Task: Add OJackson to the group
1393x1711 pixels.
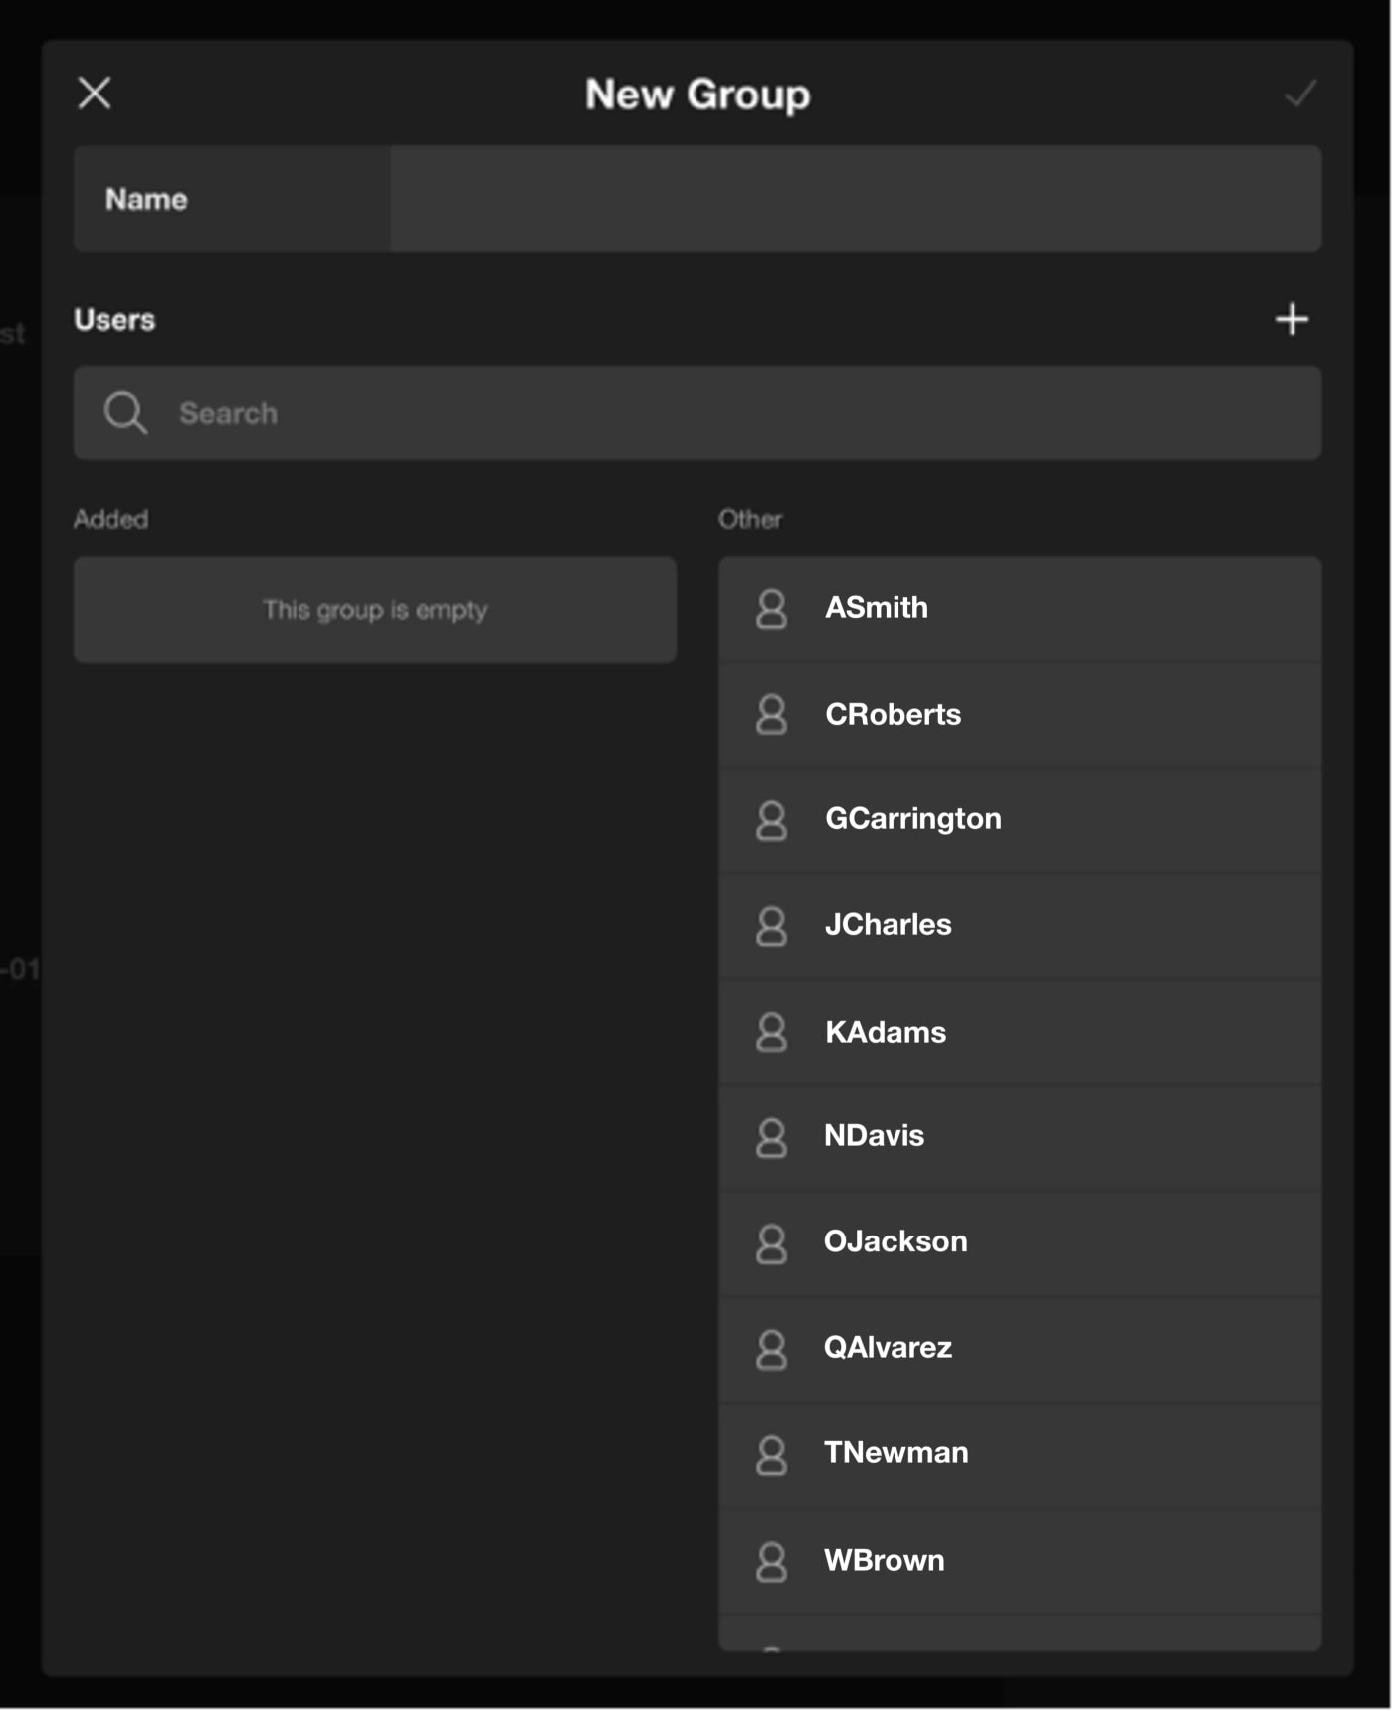Action: (x=1019, y=1242)
